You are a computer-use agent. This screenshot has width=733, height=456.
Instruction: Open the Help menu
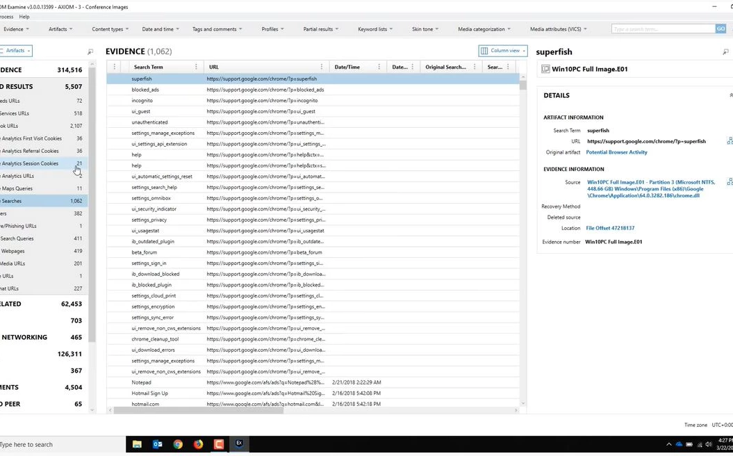point(24,17)
